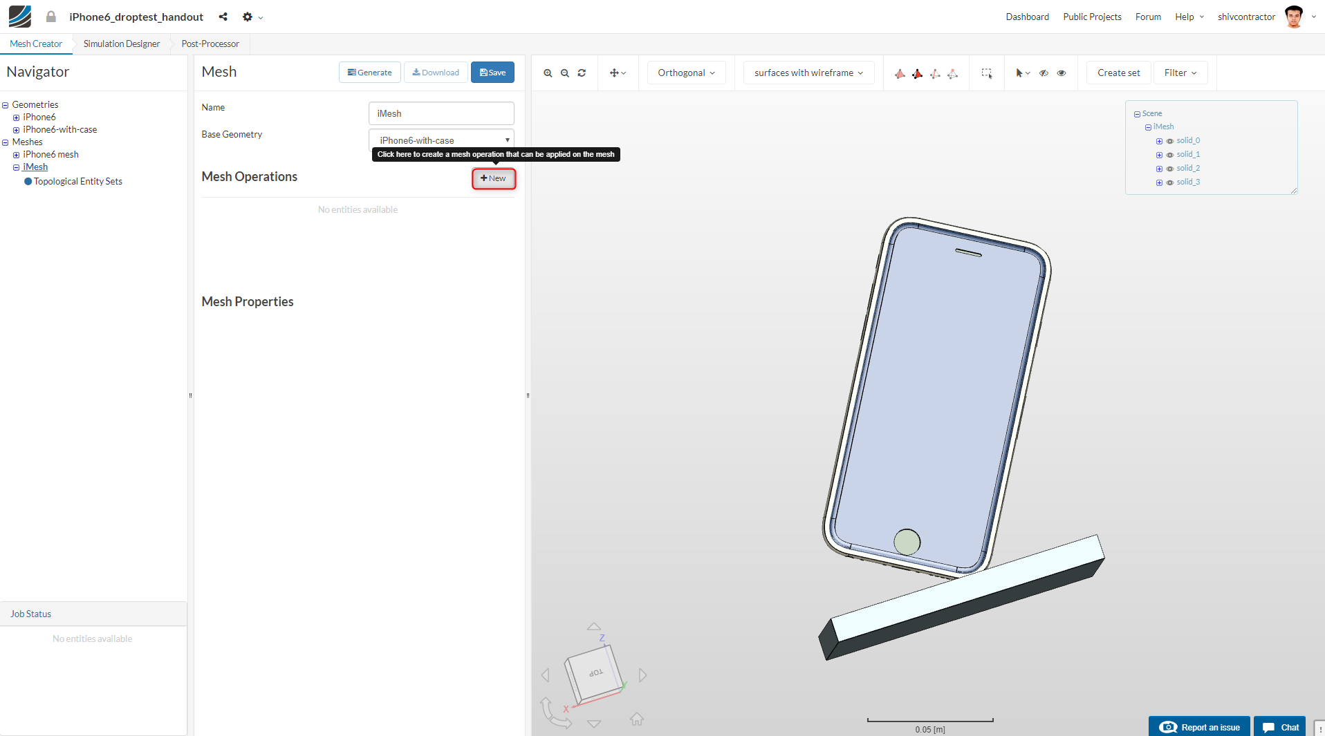Open the Help menu

coord(1189,17)
